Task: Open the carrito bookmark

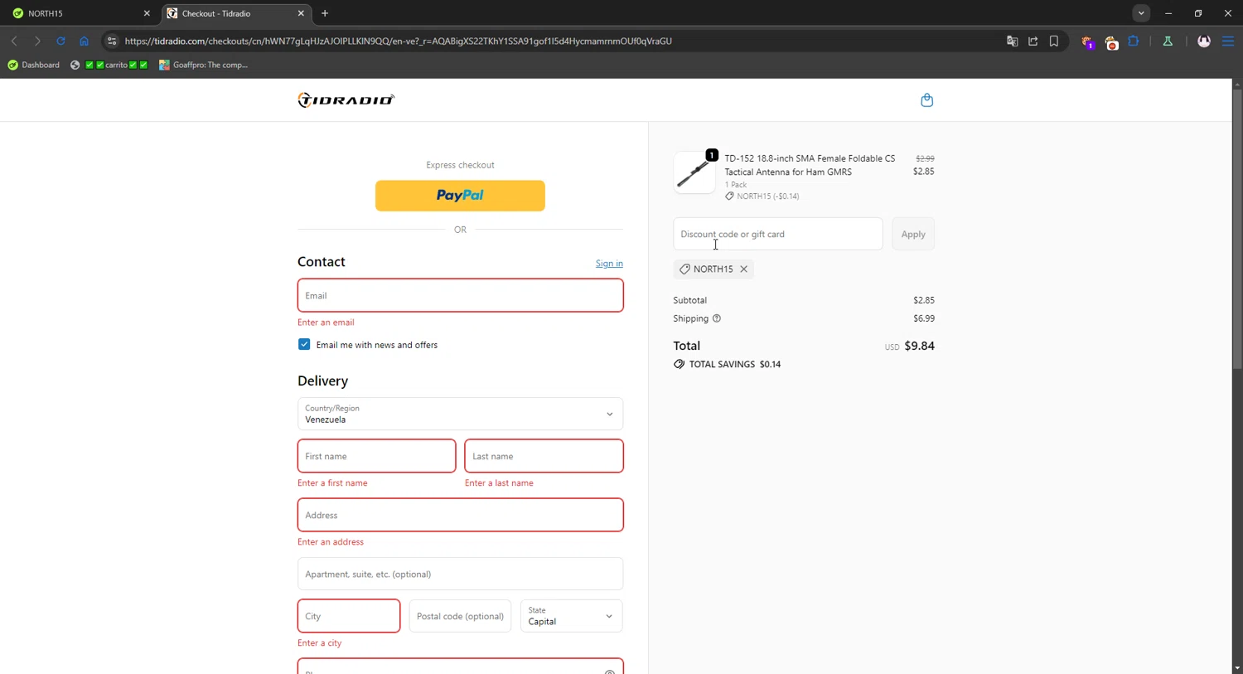Action: pyautogui.click(x=109, y=65)
